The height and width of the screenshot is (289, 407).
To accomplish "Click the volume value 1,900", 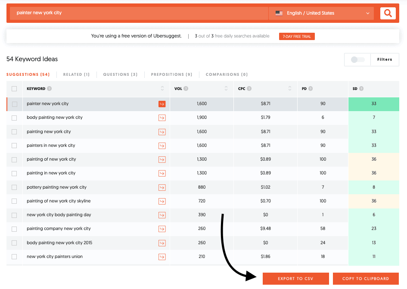I will coord(202,117).
